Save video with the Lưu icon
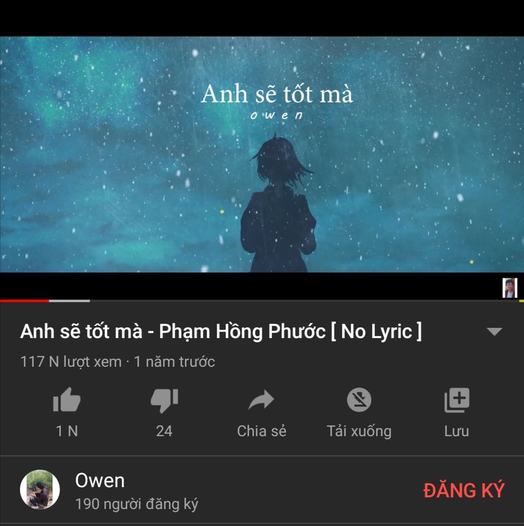524x526 pixels. point(457,400)
